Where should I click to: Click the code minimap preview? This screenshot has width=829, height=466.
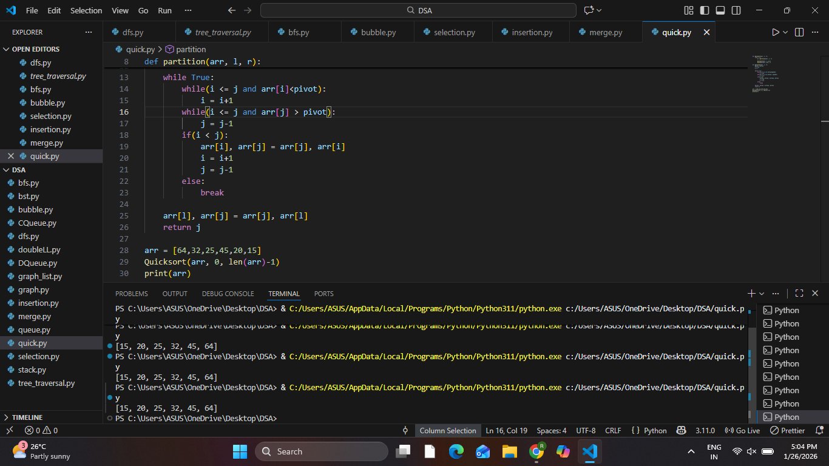(x=766, y=73)
